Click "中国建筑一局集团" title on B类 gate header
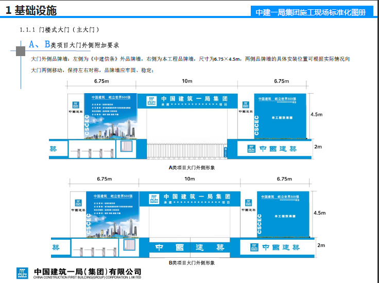This screenshot has width=379, height=283. [x=197, y=197]
